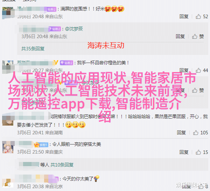The height and width of the screenshot is (191, 210).
Task: Like the comment with 52 likes
Action: pyautogui.click(x=202, y=16)
